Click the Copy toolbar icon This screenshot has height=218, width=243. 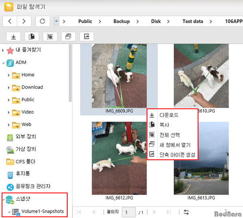tap(32, 37)
